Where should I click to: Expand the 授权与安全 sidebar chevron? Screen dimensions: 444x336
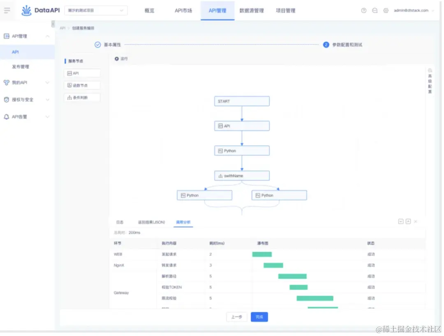tap(48, 100)
